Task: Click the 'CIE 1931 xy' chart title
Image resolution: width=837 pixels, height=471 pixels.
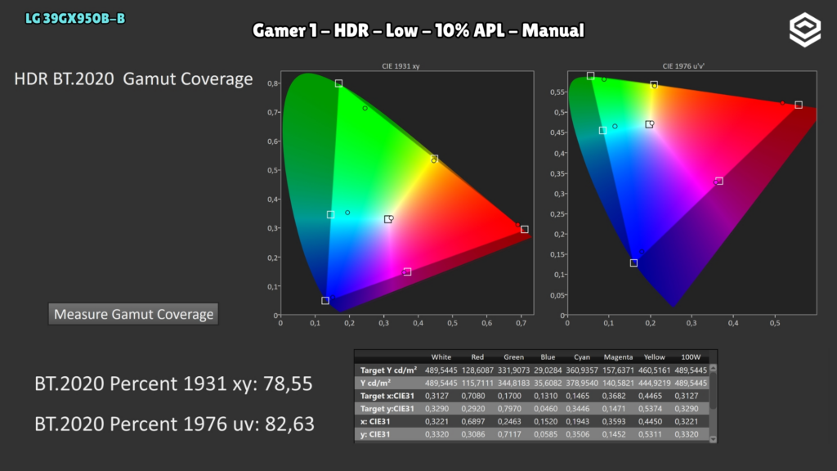Action: click(401, 66)
